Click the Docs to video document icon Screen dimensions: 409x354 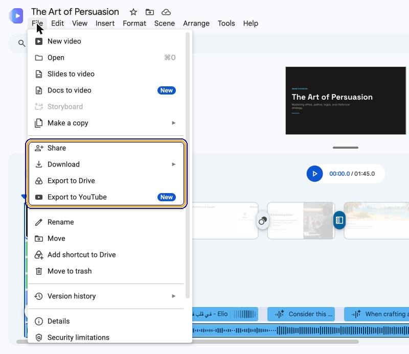(39, 90)
